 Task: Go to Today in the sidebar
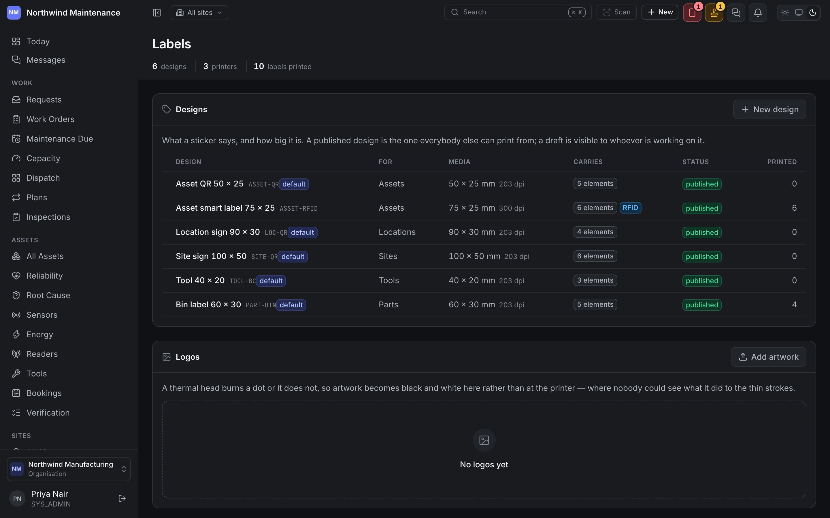point(69,41)
